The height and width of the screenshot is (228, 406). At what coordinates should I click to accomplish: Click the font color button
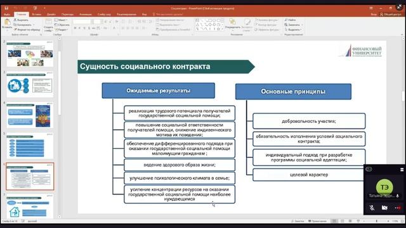pyautogui.click(x=114, y=28)
